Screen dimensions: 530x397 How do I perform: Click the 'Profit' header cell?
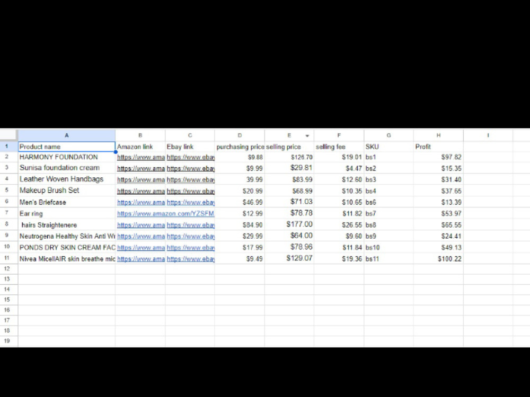[x=438, y=147]
